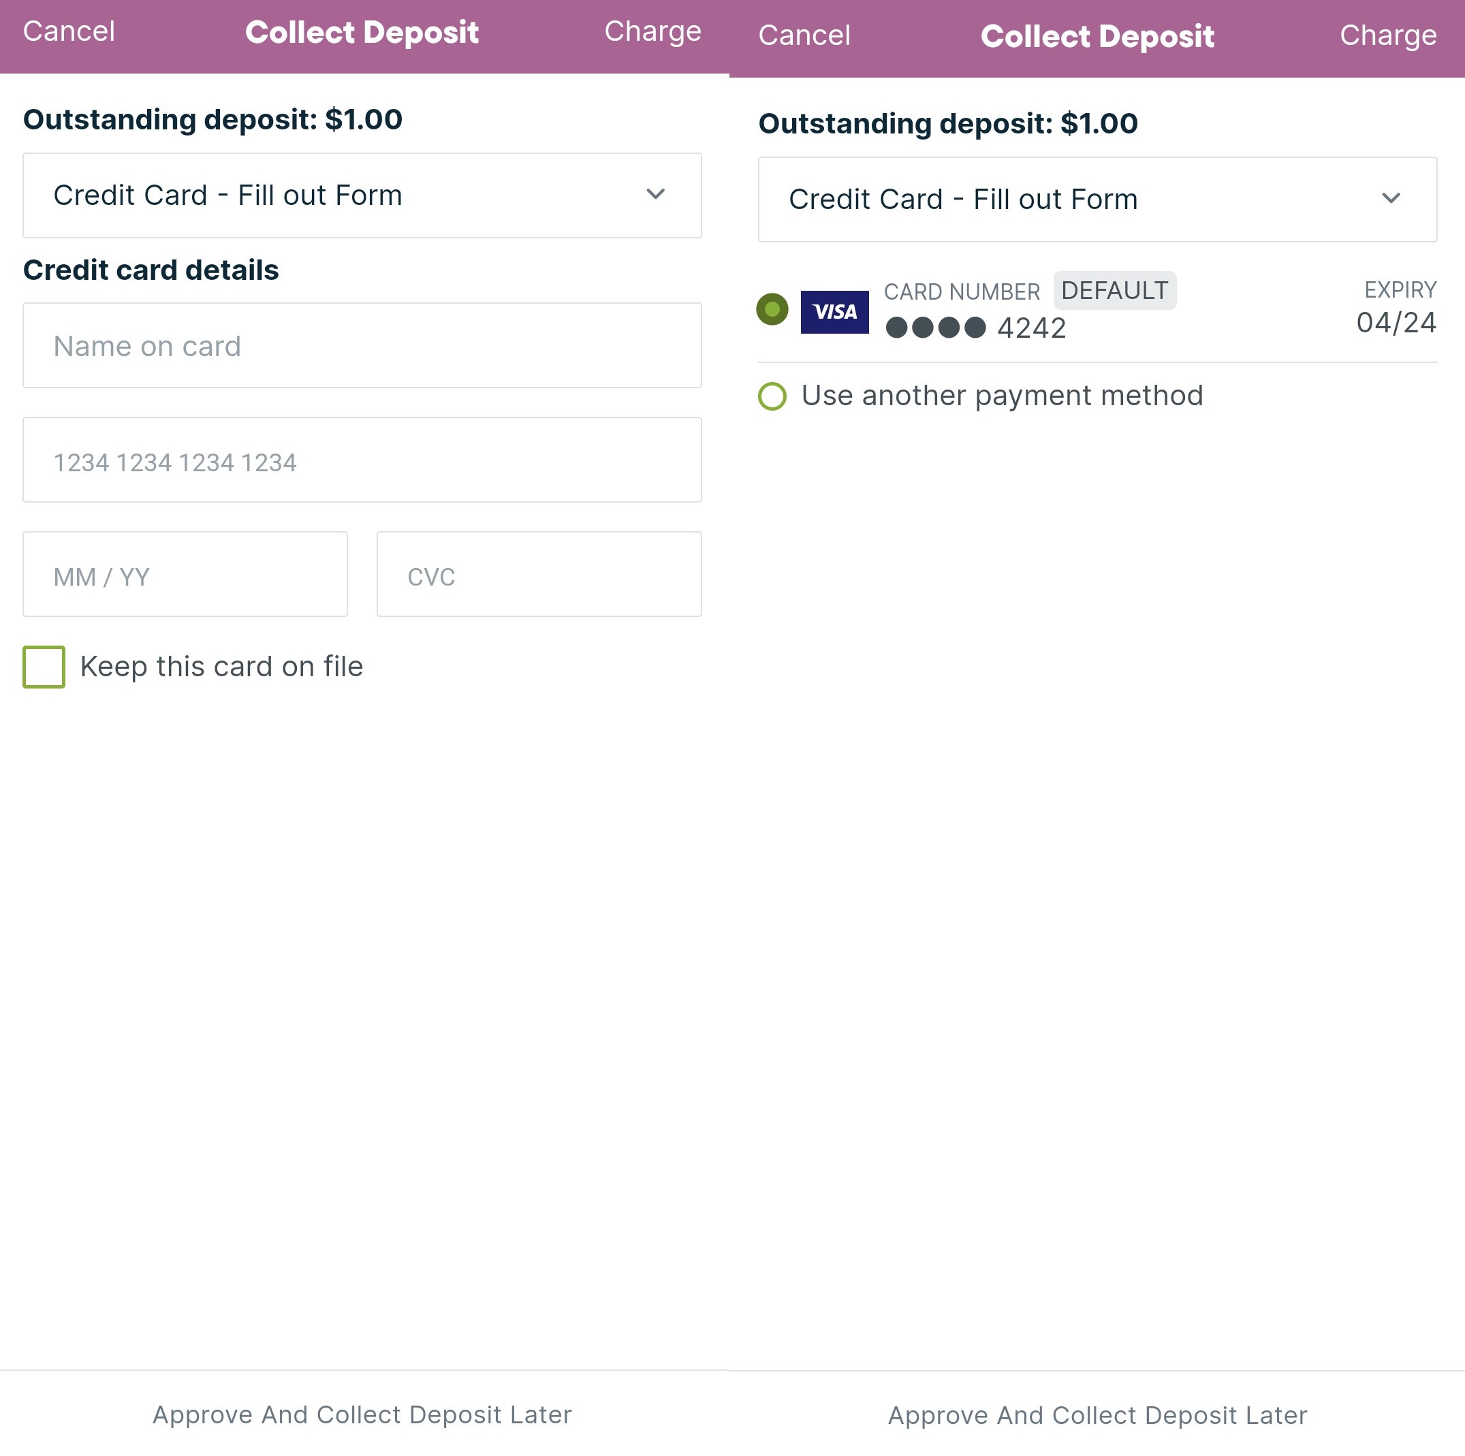
Task: Click Charge in the right header
Action: 1389,35
